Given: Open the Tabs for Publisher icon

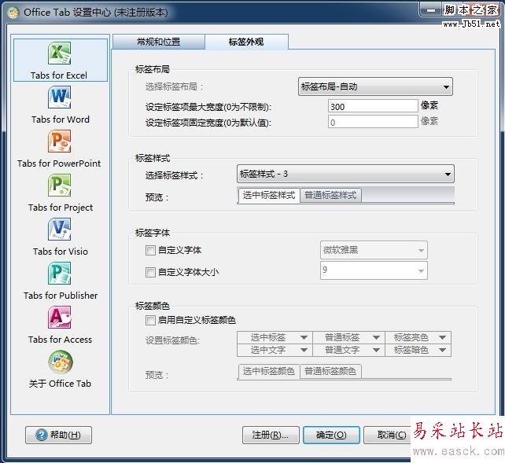Looking at the screenshot, I should click(x=60, y=274).
